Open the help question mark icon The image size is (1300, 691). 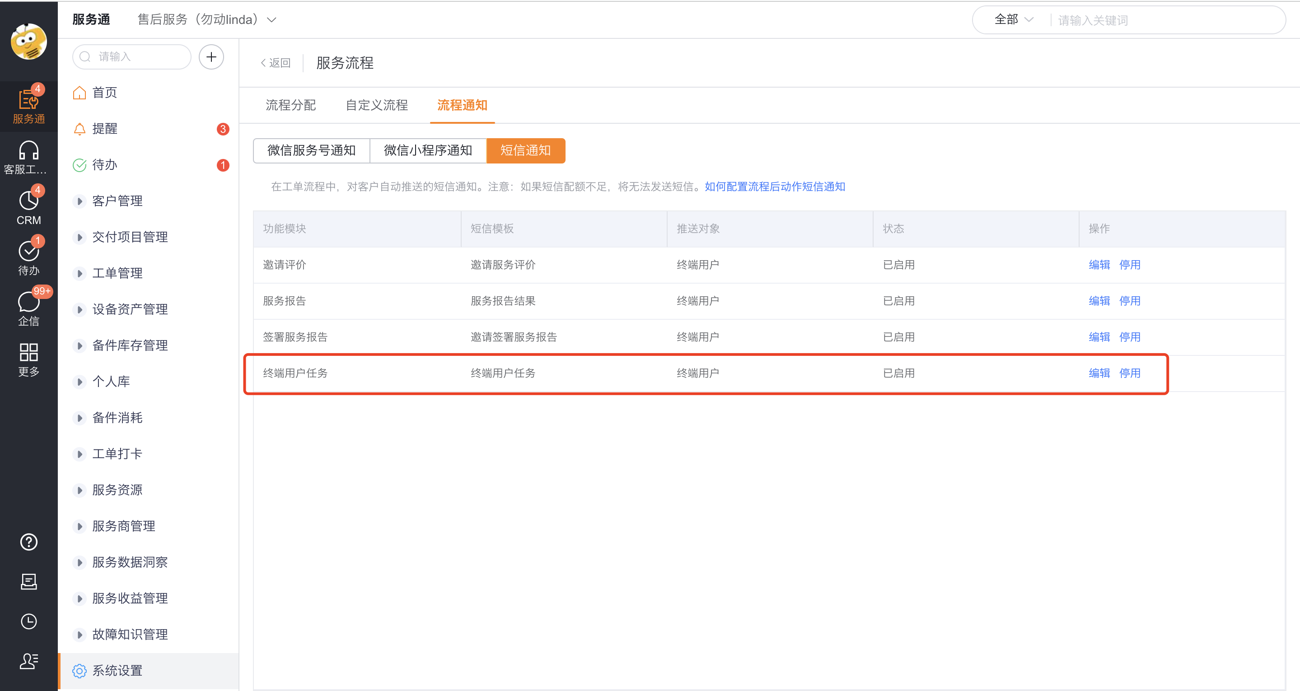29,542
